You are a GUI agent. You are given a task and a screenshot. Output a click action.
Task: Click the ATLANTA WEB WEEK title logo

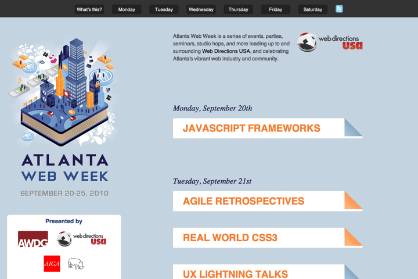pos(65,167)
